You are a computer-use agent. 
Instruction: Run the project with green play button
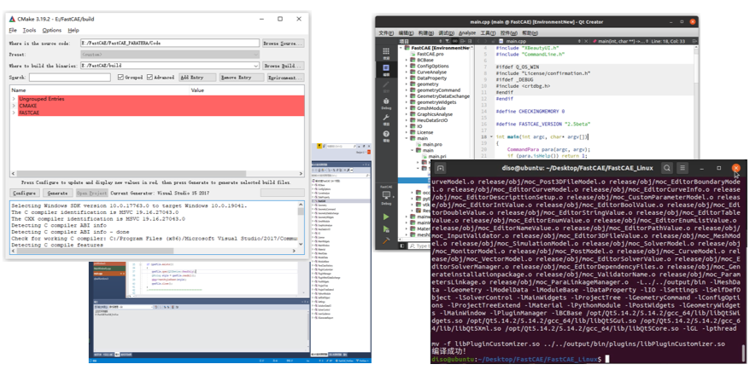point(385,217)
